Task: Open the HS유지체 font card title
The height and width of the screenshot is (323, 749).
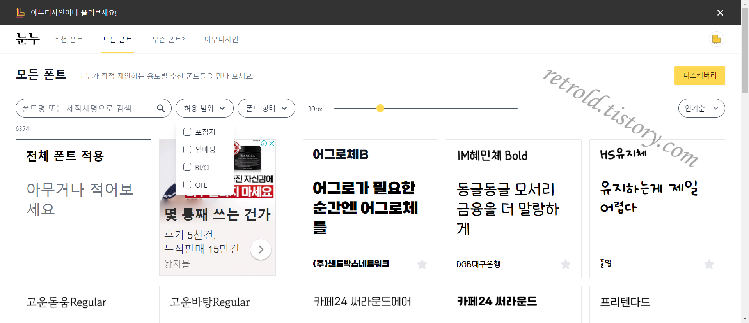Action: coord(623,154)
